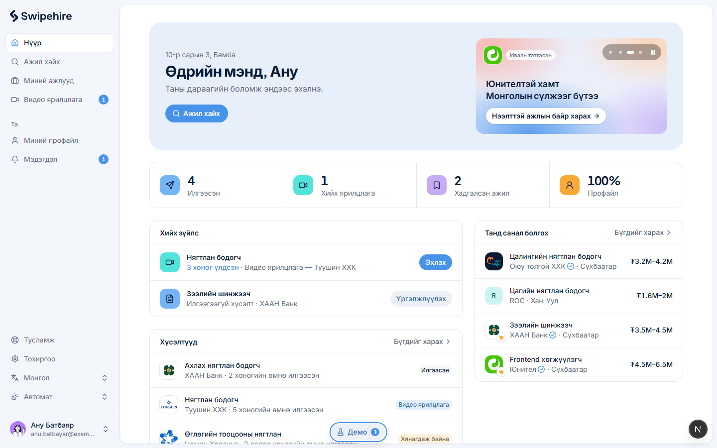Open the Ану Батбаяр account menu
The width and height of the screenshot is (717, 448).
coord(60,429)
